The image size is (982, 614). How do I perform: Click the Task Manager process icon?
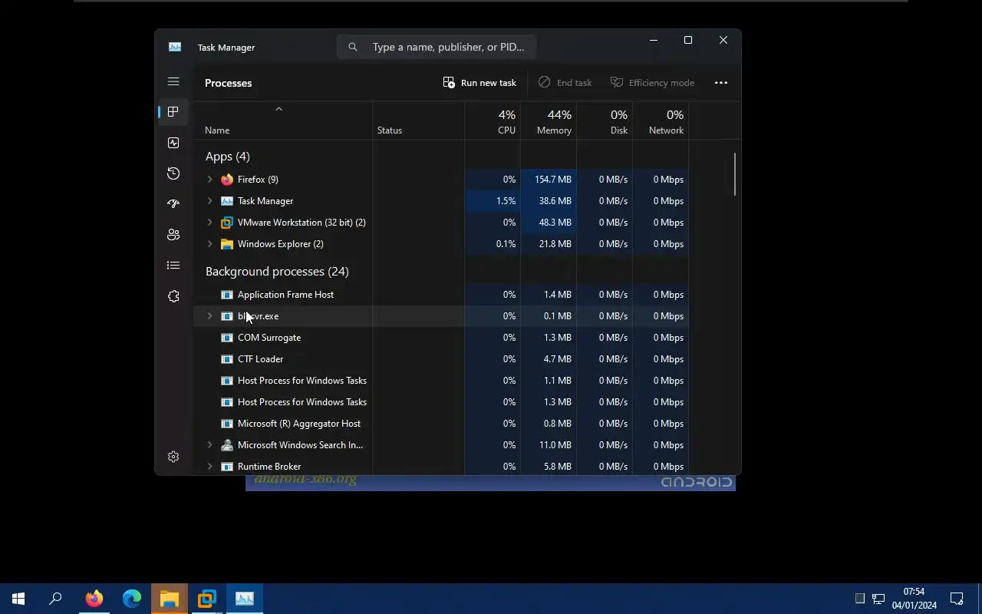(x=227, y=201)
